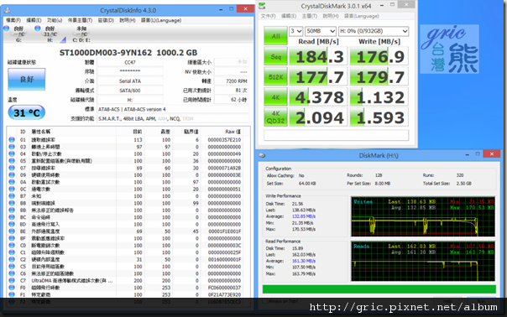Click the status orb for SMART attribute C7
Viewport: 507px width, 317px height.
[12, 280]
